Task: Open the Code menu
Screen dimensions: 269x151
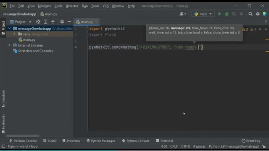Action: [58, 6]
